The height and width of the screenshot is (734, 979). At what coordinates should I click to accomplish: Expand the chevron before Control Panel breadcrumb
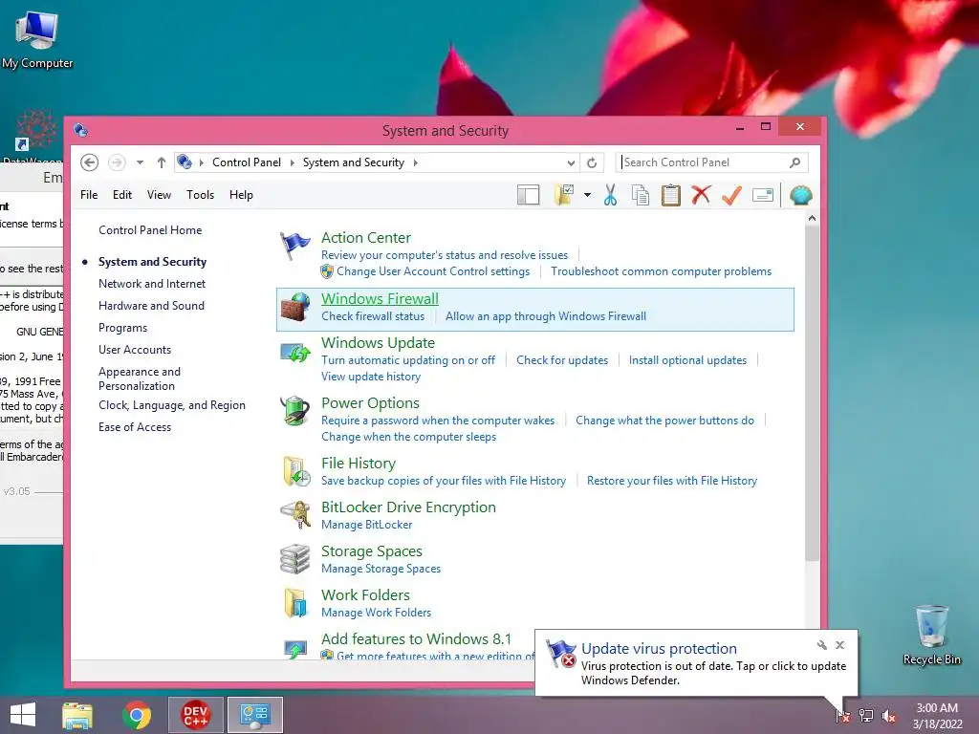[201, 162]
